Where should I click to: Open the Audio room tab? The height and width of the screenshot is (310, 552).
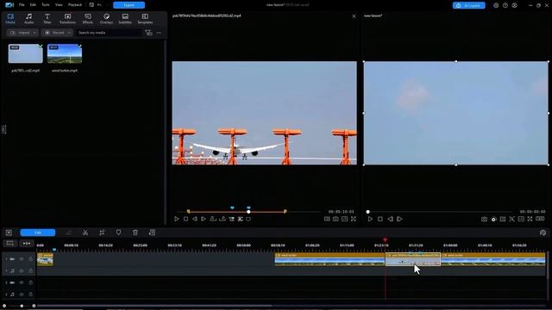(28, 19)
